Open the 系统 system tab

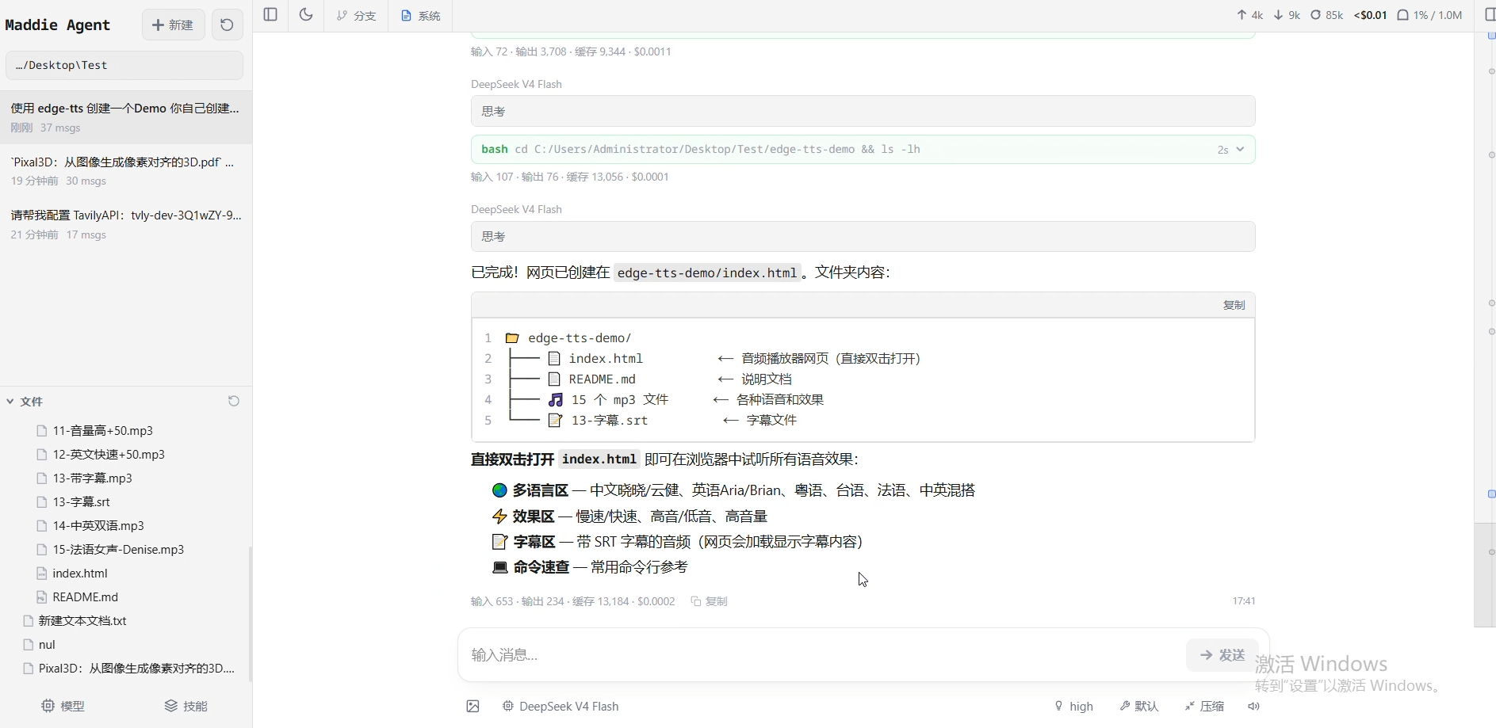tap(420, 16)
